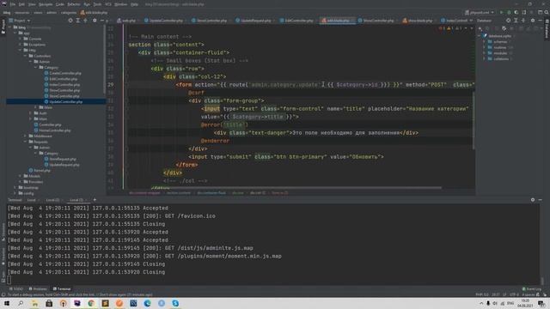This screenshot has height=309, width=550.
Task: Open terminal panel settings gear
Action: coord(533,200)
